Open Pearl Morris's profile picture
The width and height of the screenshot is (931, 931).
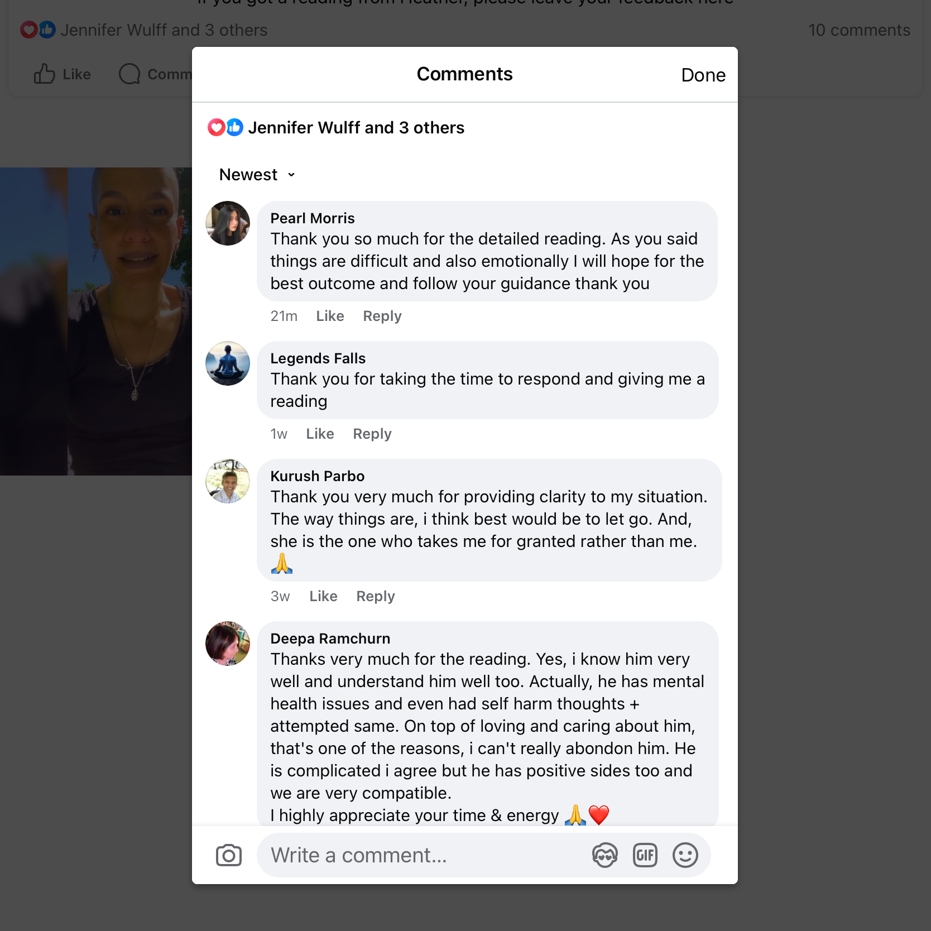click(x=228, y=223)
